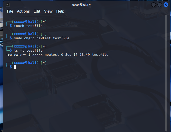
Task: Click the 'touch testfile' command line
Action: point(28,26)
